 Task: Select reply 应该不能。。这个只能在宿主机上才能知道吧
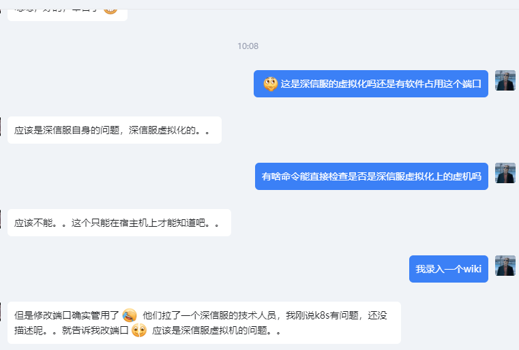(119, 223)
